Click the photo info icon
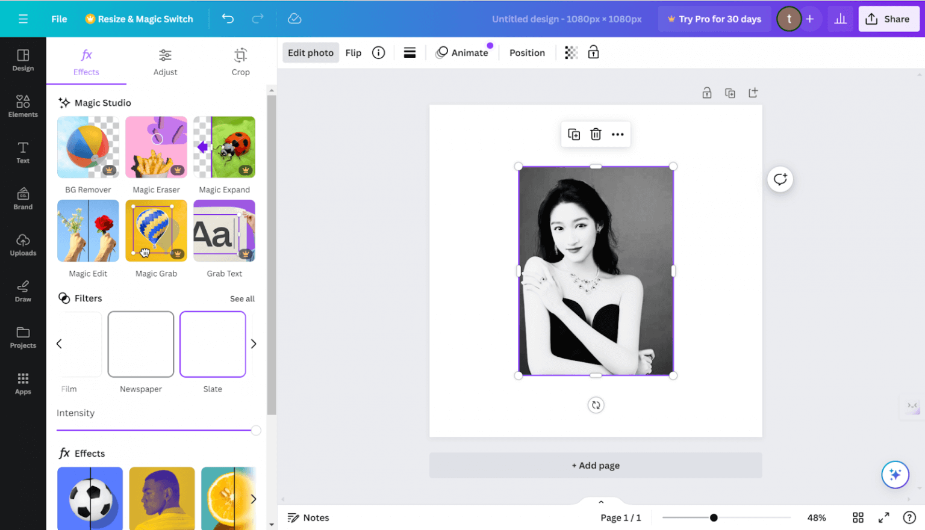This screenshot has height=530, width=925. coord(378,53)
